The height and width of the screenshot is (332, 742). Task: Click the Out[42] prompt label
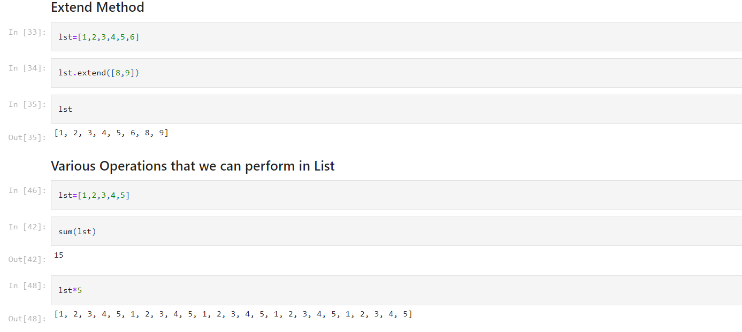click(x=27, y=259)
